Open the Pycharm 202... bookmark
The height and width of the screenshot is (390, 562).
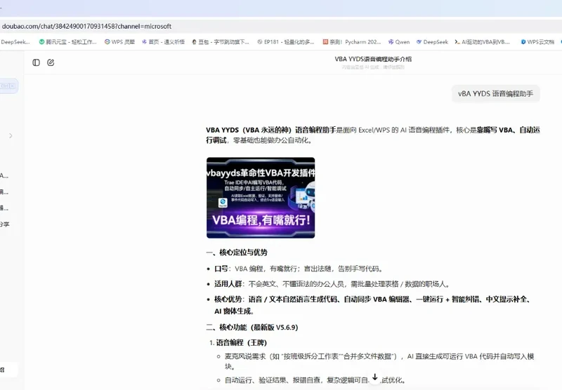pos(352,42)
